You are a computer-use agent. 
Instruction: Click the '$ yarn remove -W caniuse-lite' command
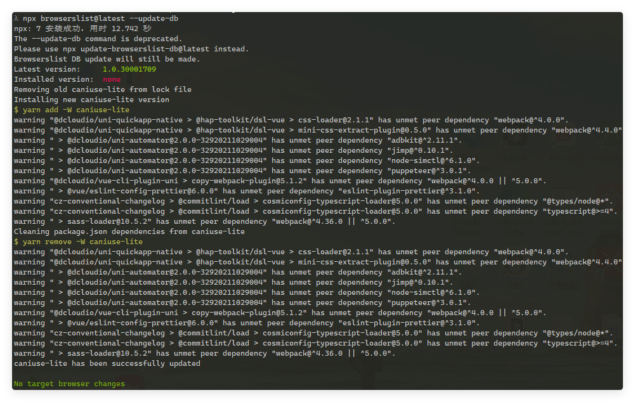78,242
